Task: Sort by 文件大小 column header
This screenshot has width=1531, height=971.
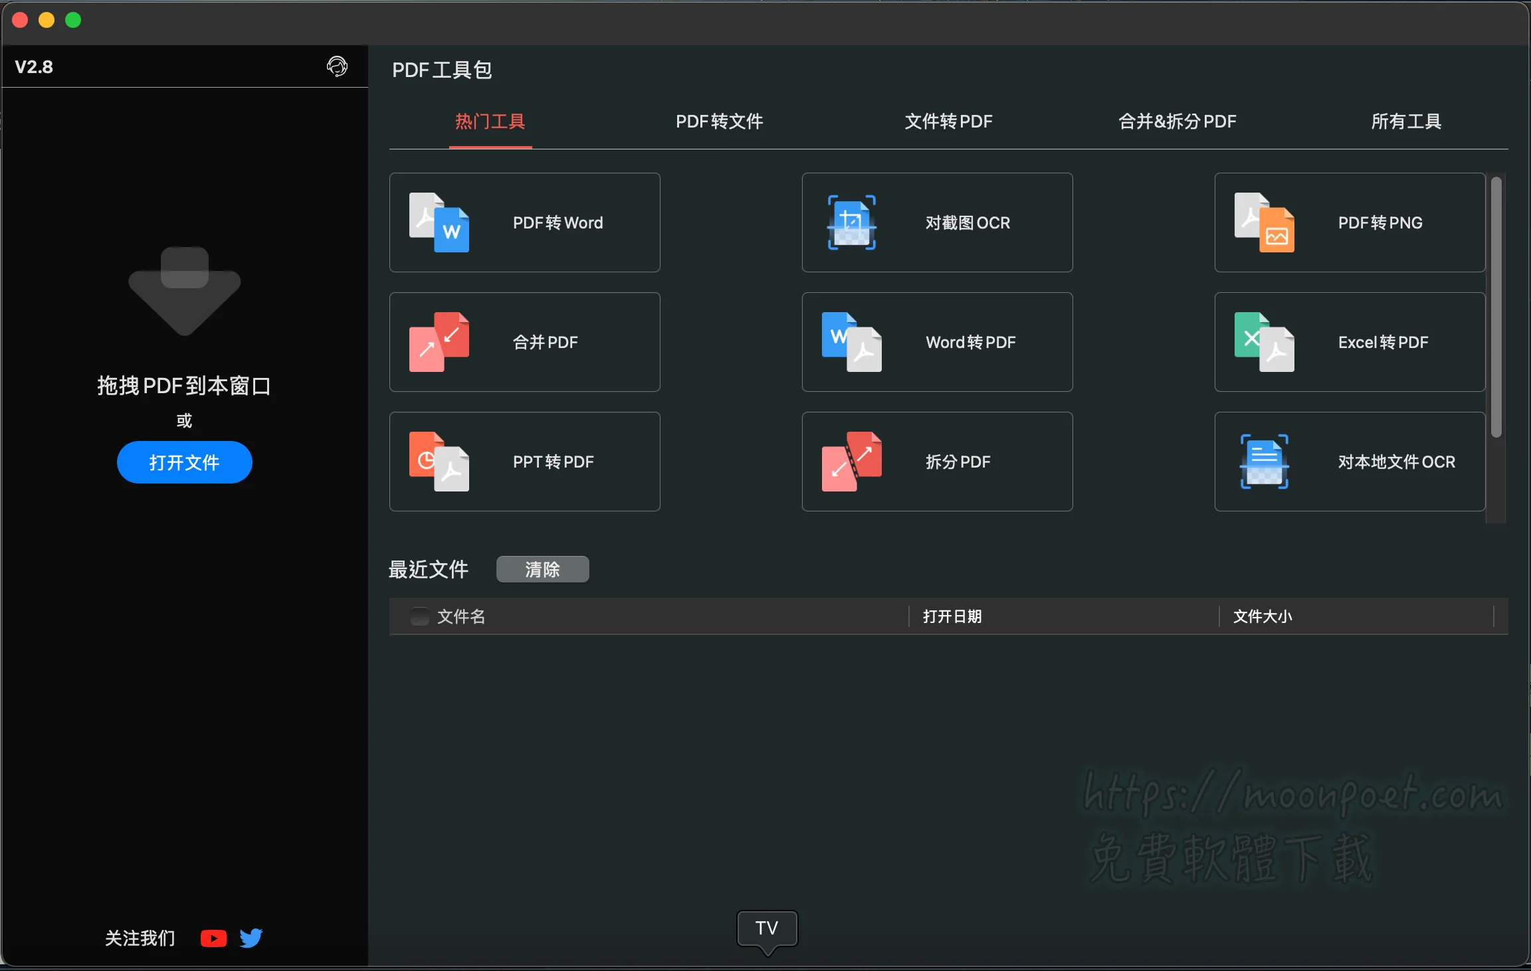Action: 1263,616
